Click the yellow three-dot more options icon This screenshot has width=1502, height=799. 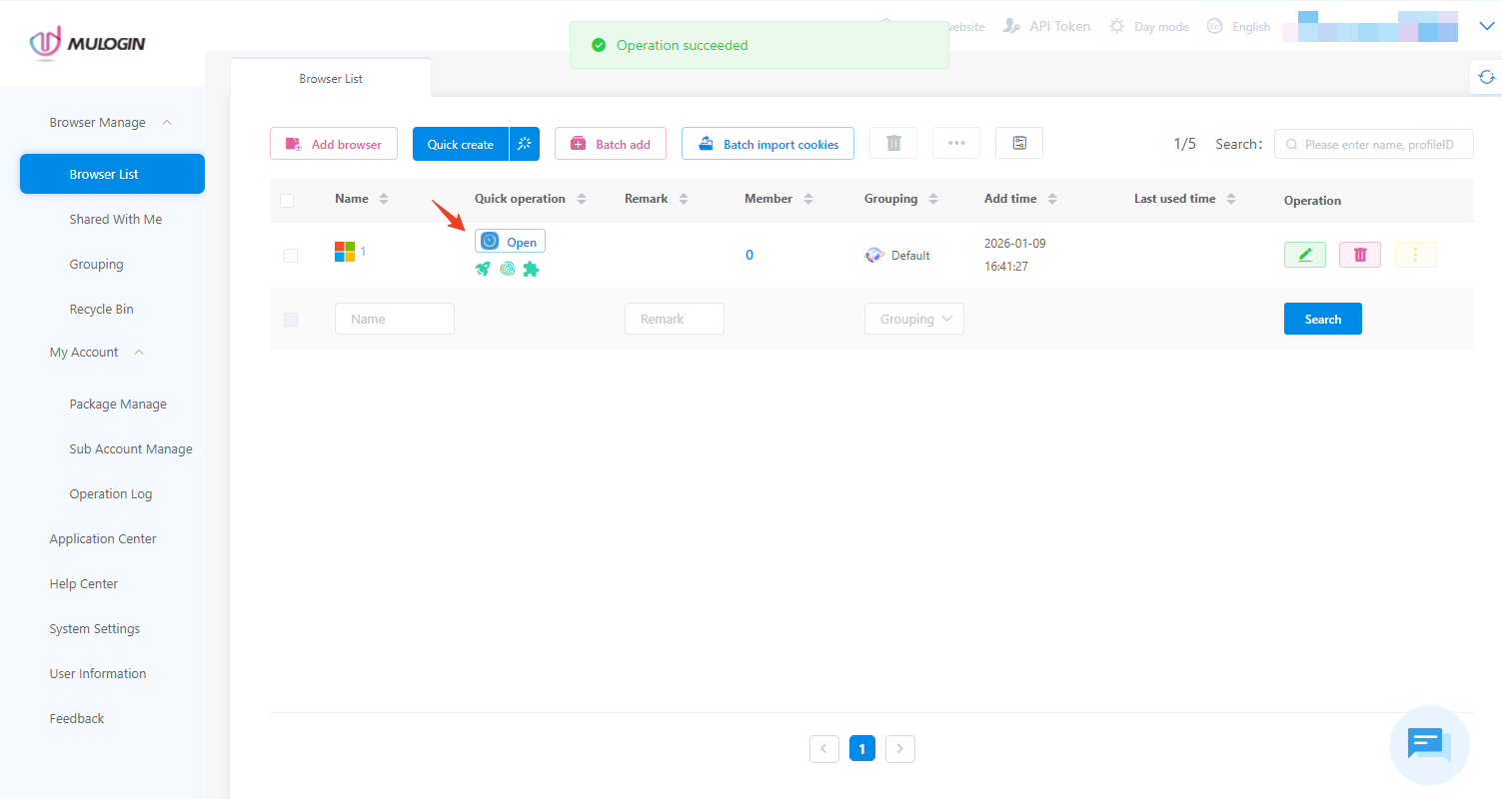1414,255
